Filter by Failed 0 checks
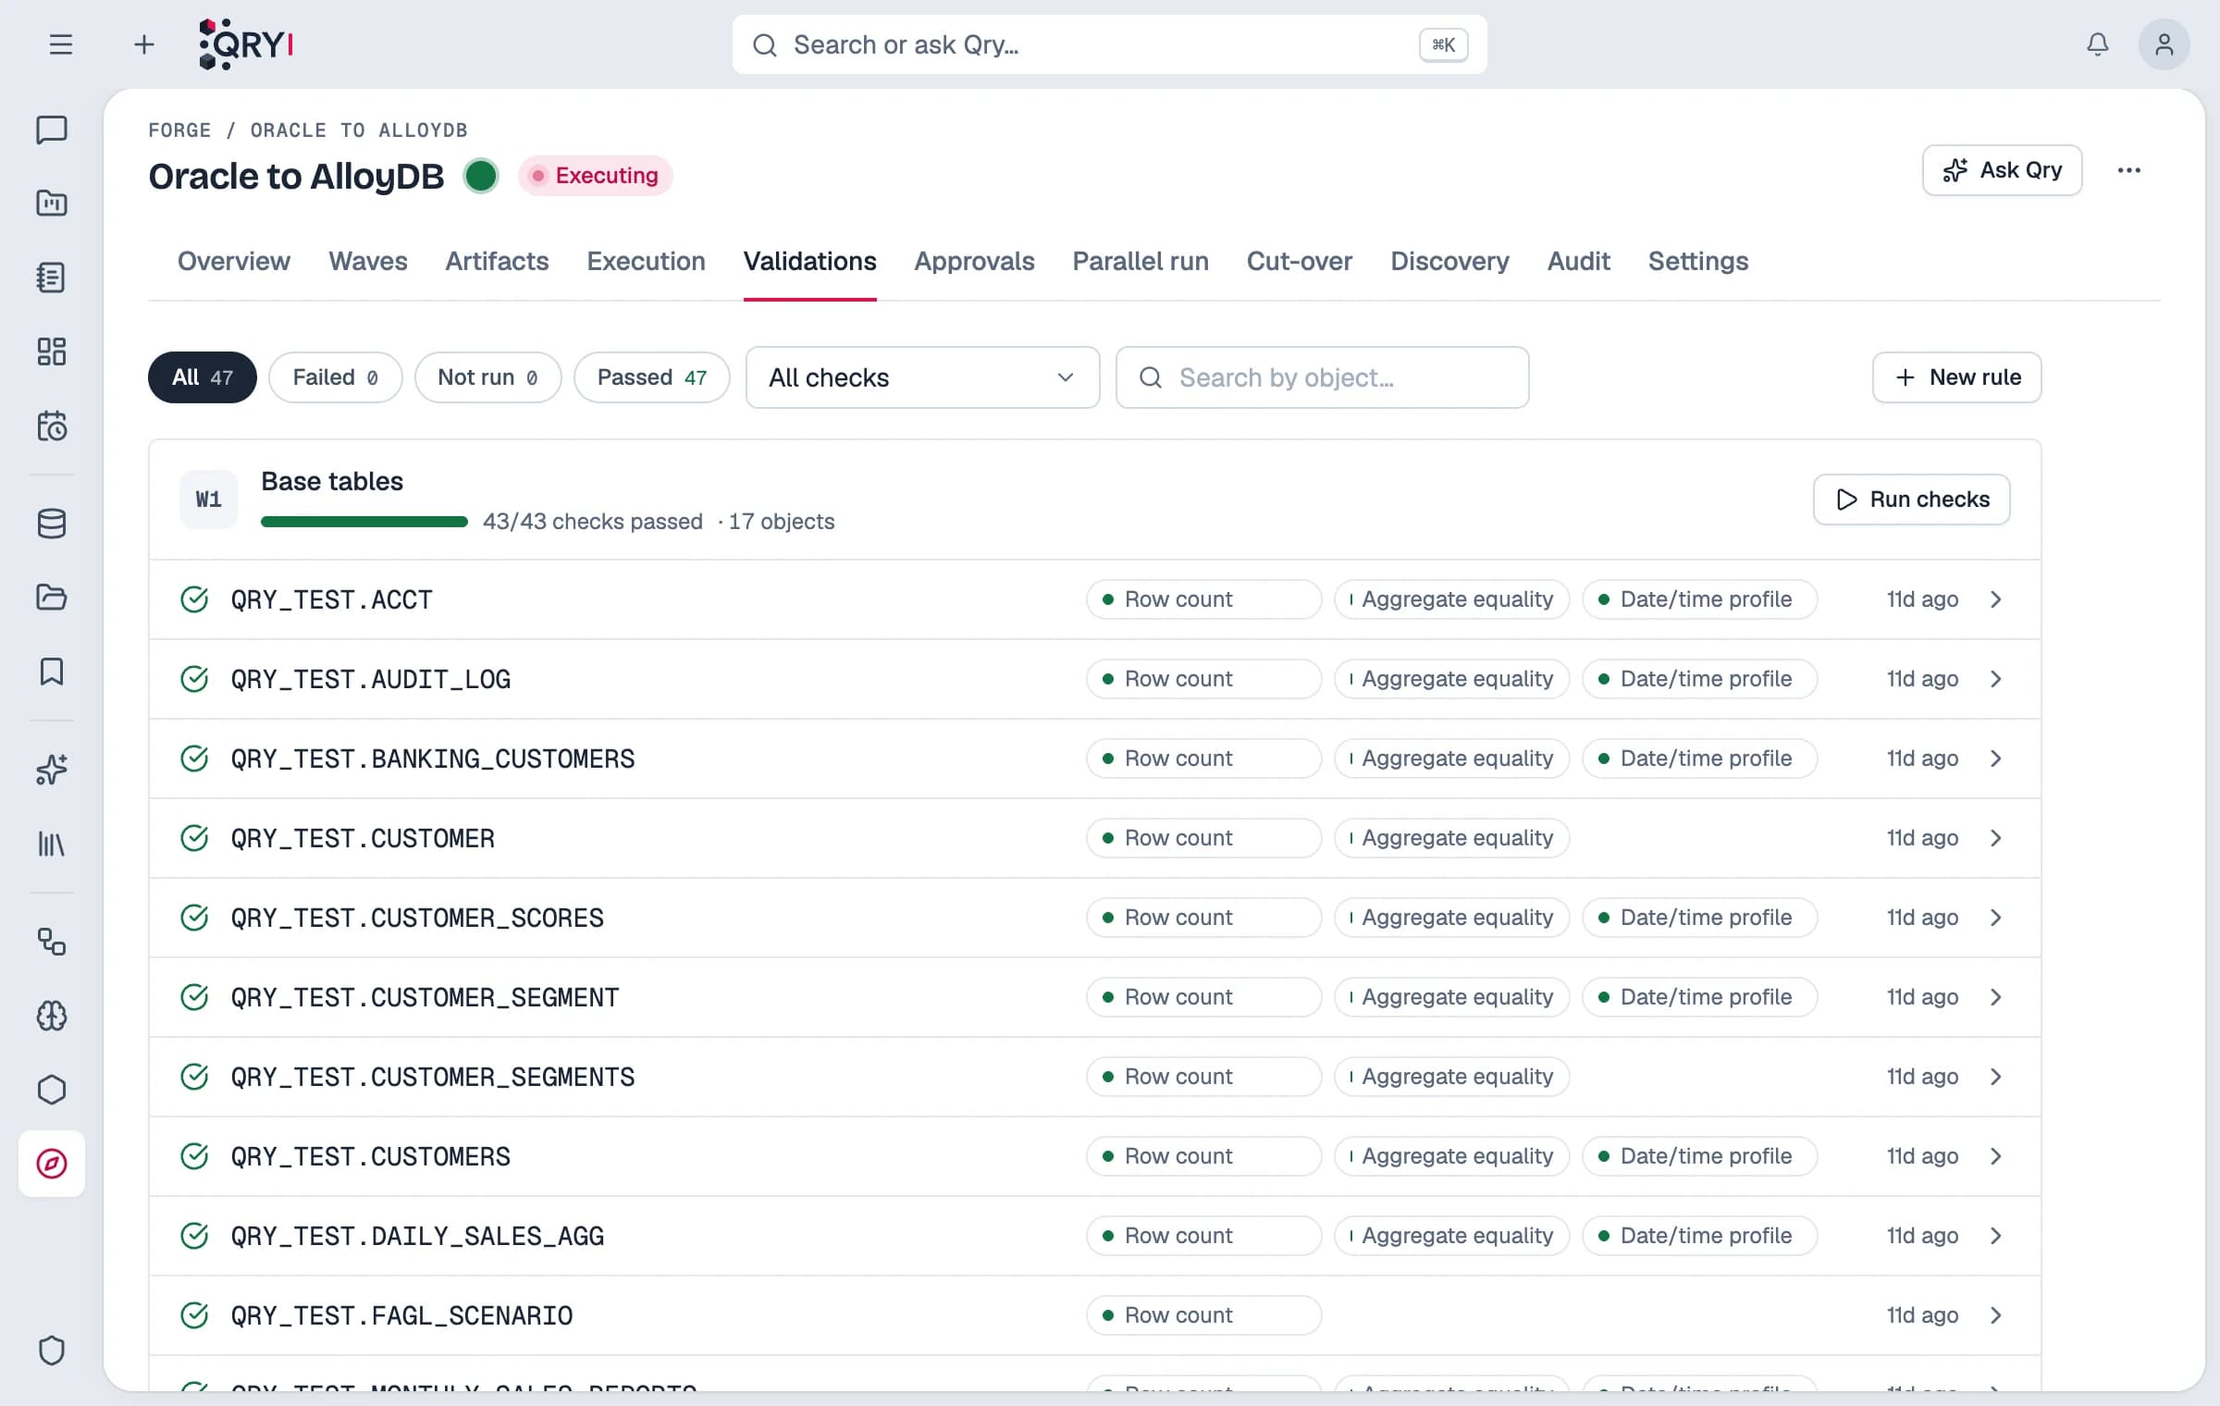Viewport: 2220px width, 1406px height. pos(336,377)
